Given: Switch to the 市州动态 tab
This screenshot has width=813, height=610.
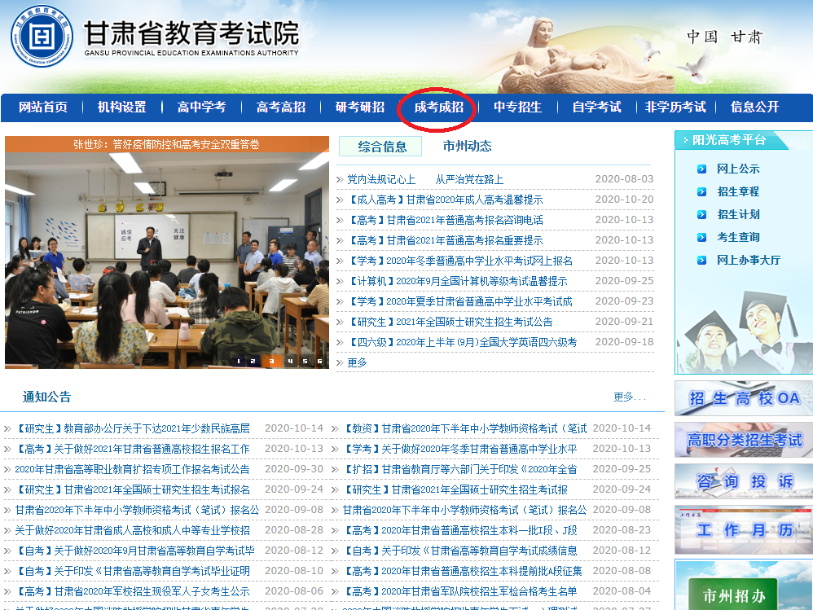Looking at the screenshot, I should pyautogui.click(x=467, y=147).
